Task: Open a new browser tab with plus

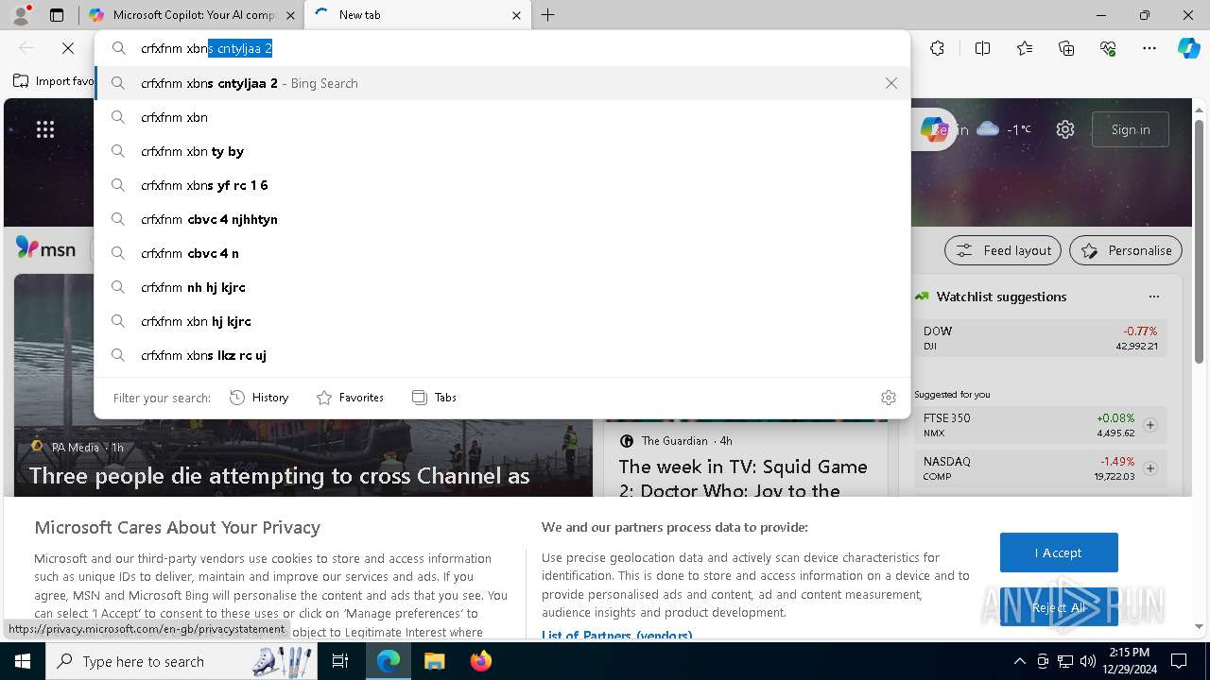Action: click(x=548, y=15)
